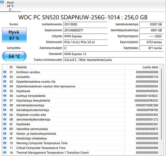Click status orb for Isäntäkirjoituskomentoja row
This screenshot has height=156, width=166.
[x=5, y=110]
